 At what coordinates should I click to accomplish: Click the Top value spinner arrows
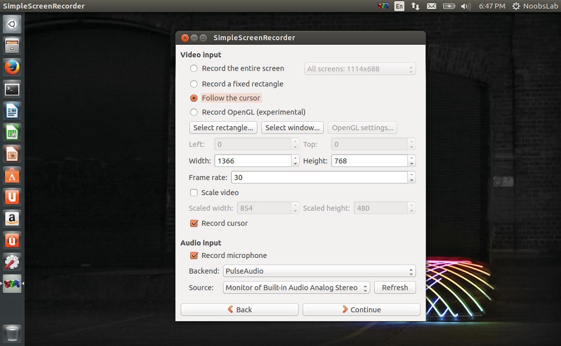[x=411, y=144]
